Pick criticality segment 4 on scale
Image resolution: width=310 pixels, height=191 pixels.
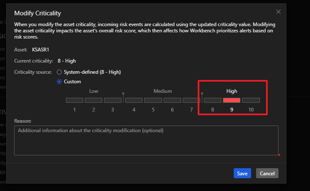134,100
